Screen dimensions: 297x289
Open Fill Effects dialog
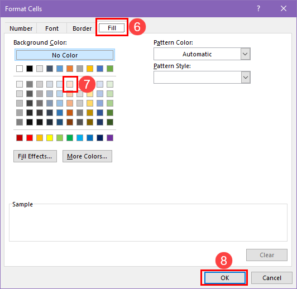[35, 156]
